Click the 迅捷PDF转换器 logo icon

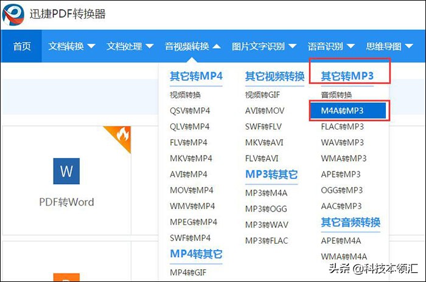point(13,15)
